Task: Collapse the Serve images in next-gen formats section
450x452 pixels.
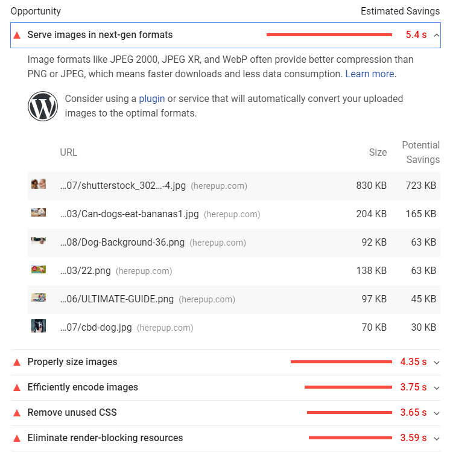Action: (437, 35)
